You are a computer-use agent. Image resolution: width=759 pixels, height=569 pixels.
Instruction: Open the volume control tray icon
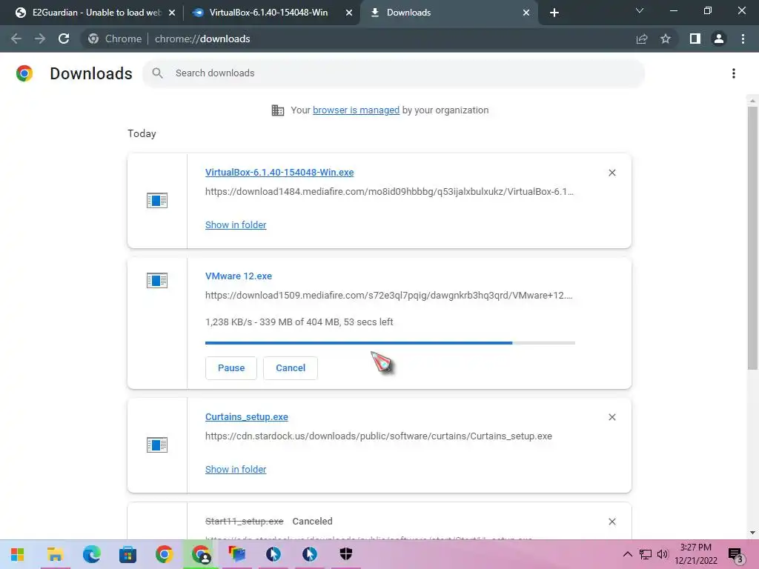click(662, 554)
